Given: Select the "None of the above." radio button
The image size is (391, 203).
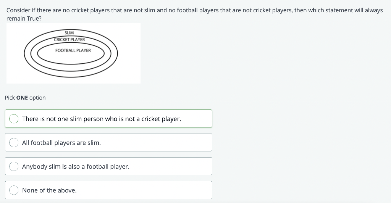Looking at the screenshot, I should coord(14,190).
